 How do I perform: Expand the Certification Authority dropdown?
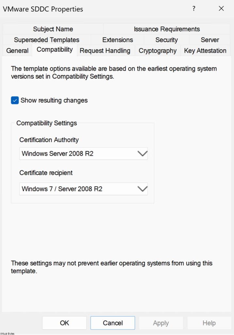tap(83, 153)
